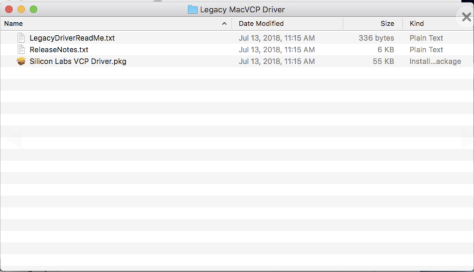Click the red close window button
Image resolution: width=474 pixels, height=272 pixels.
pyautogui.click(x=9, y=9)
